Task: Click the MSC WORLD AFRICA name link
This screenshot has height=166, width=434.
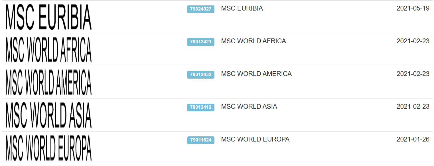Action: pos(253,41)
